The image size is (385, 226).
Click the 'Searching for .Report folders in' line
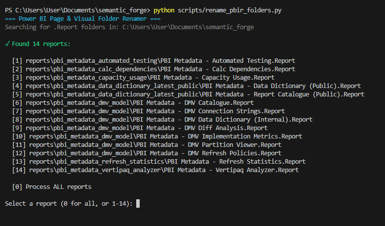tap(129, 27)
